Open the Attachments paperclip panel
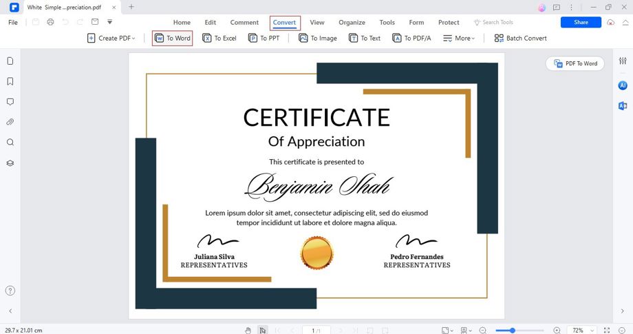The height and width of the screenshot is (334, 633). click(10, 122)
